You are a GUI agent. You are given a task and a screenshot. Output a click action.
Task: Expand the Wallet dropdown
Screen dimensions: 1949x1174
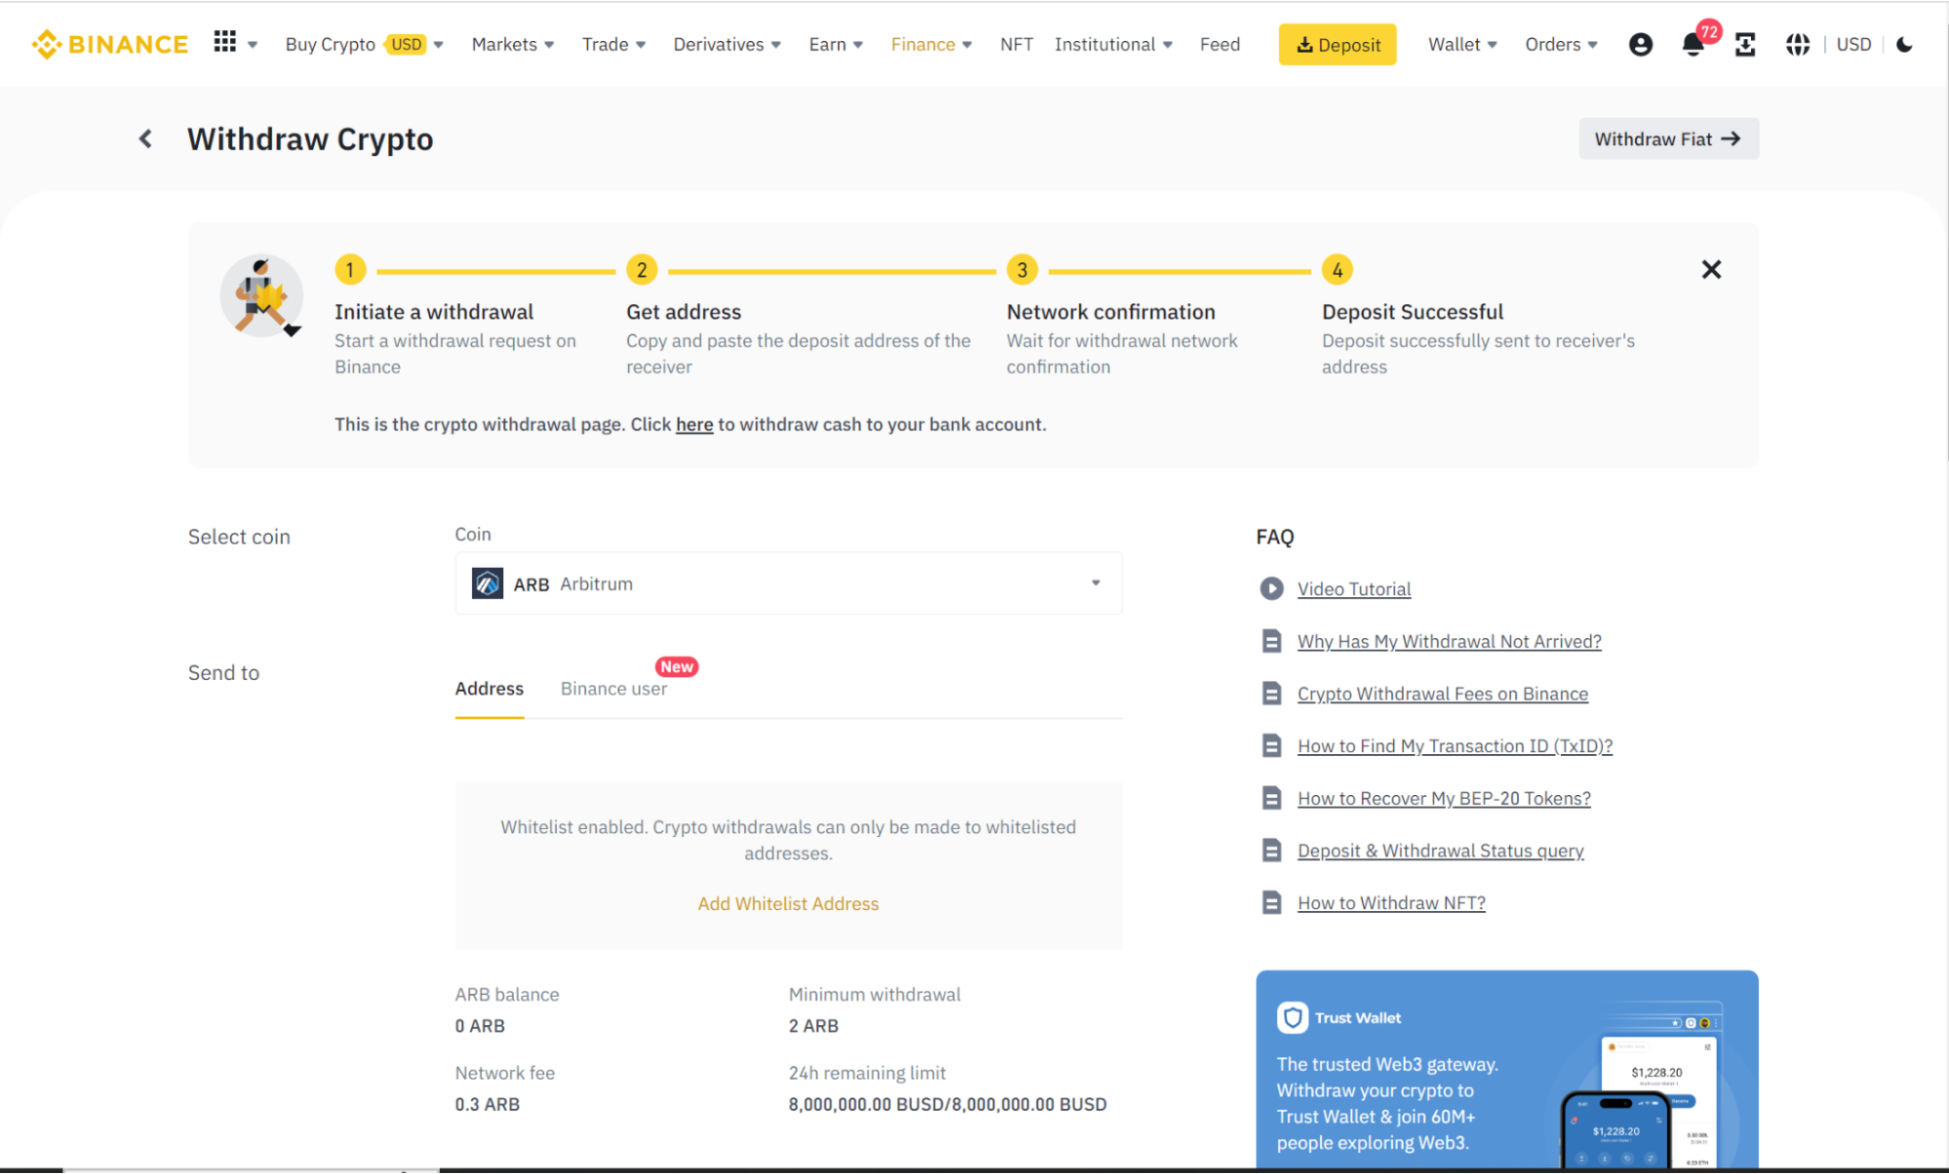point(1462,44)
